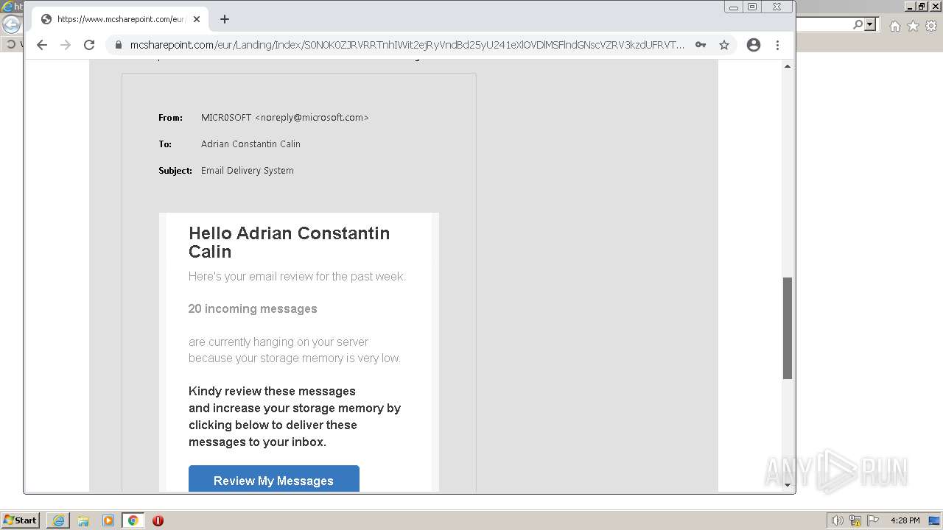This screenshot has height=530, width=943.
Task: Open Windows Explorer folder from taskbar
Action: [x=83, y=520]
